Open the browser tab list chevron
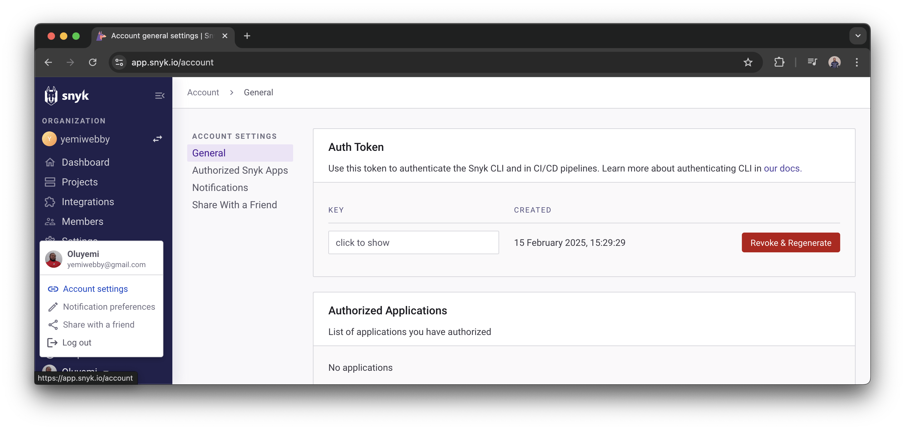The height and width of the screenshot is (430, 905). pyautogui.click(x=857, y=35)
